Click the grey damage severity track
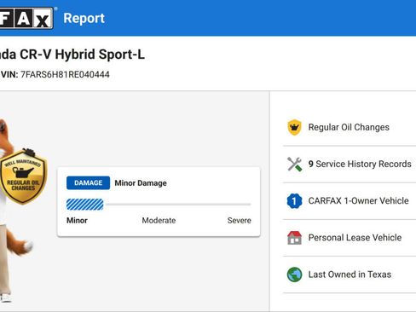 (178, 205)
